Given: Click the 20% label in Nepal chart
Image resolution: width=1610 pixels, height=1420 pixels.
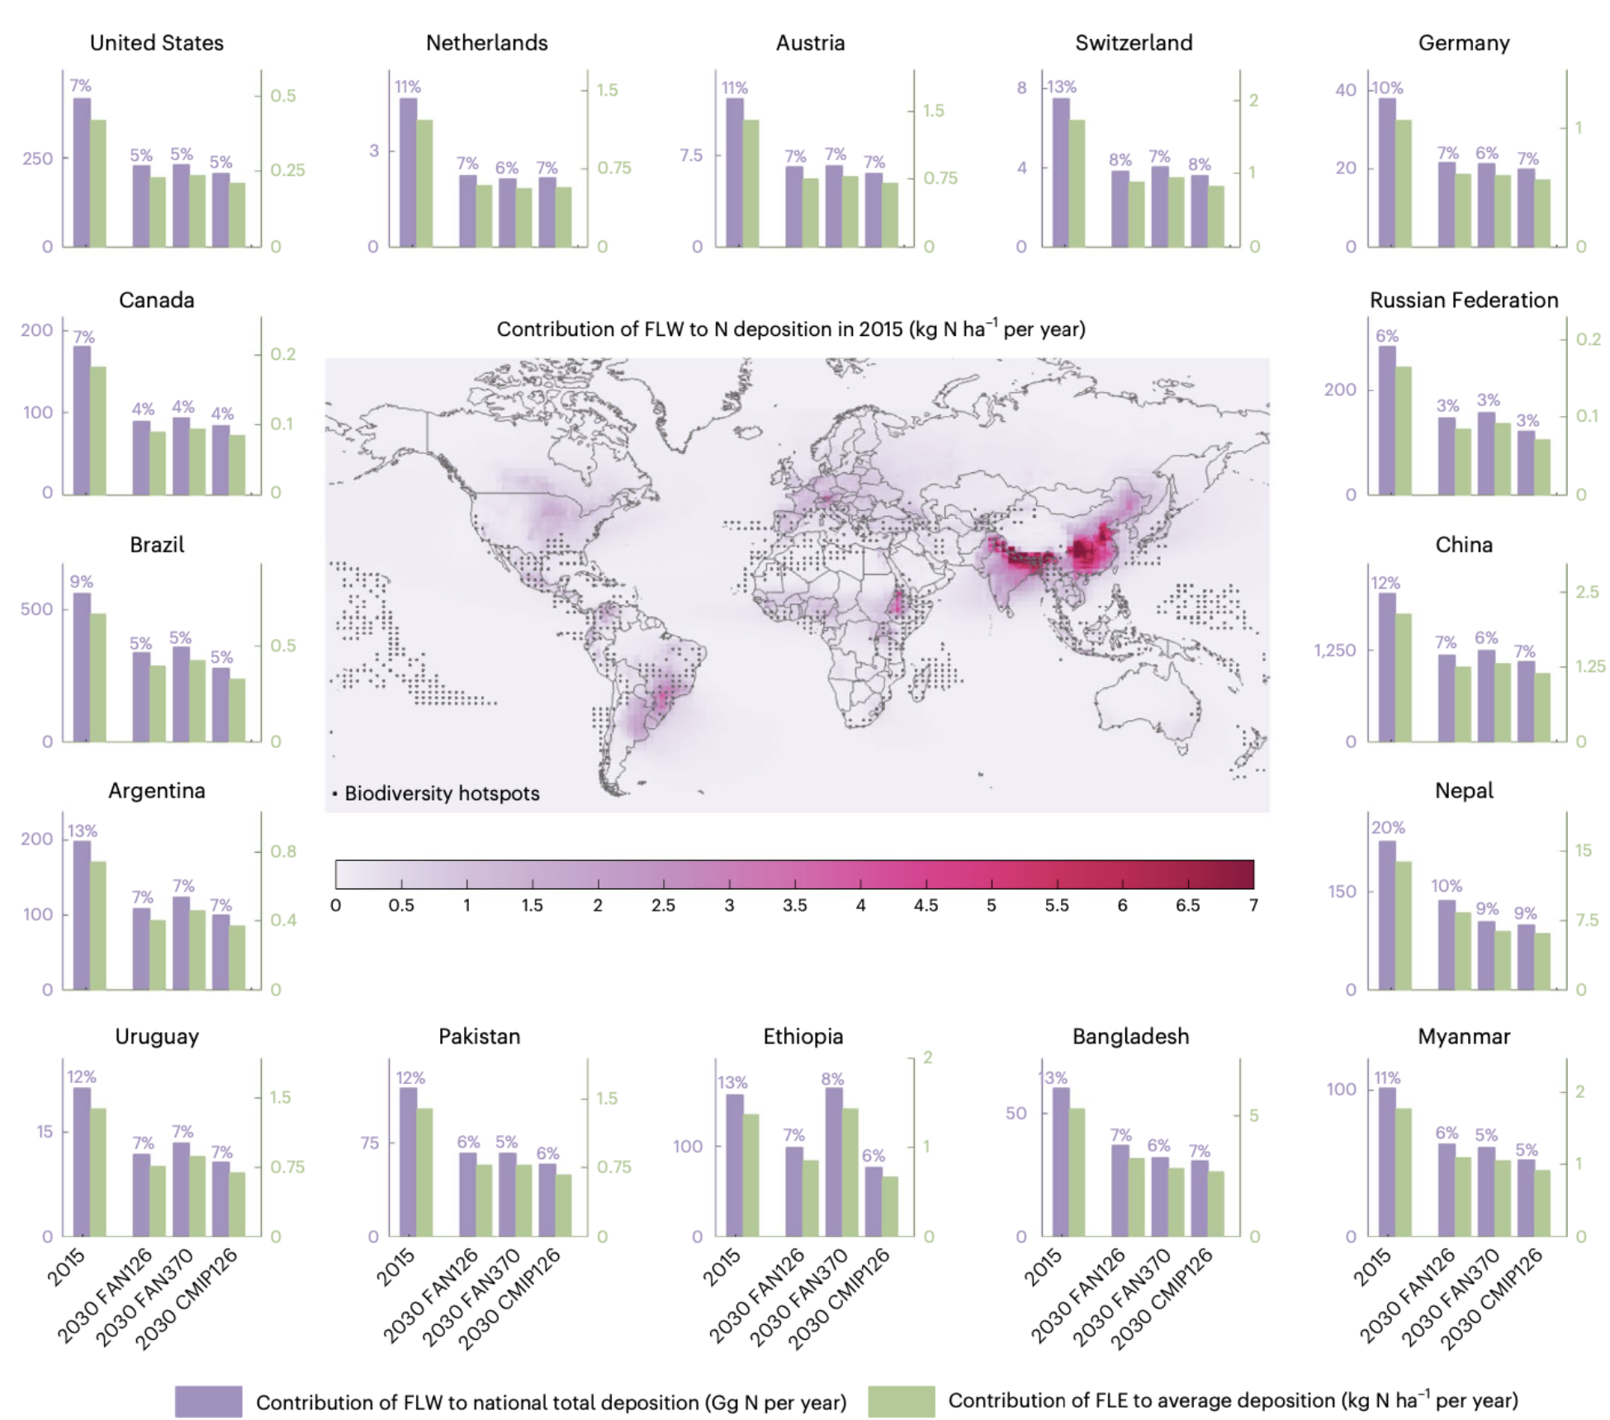Looking at the screenshot, I should coord(1388,826).
